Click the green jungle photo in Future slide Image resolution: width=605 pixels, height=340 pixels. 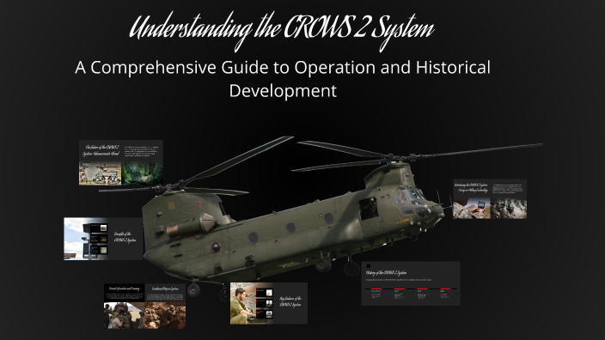coord(142,173)
